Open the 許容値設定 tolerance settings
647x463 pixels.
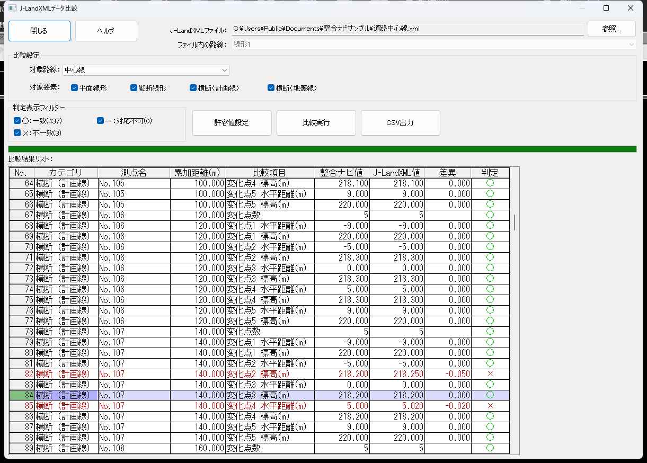pyautogui.click(x=232, y=122)
